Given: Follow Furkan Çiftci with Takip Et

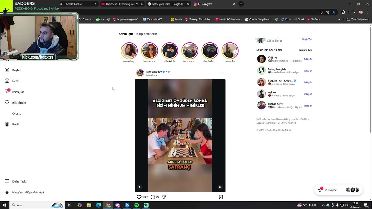Looking at the screenshot, I should coord(308,106).
